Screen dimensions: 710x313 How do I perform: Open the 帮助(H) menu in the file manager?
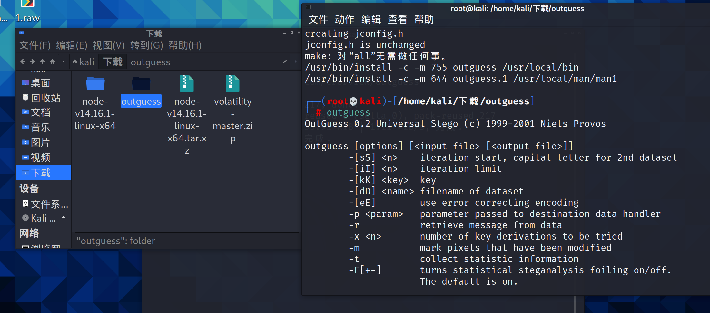coord(185,45)
